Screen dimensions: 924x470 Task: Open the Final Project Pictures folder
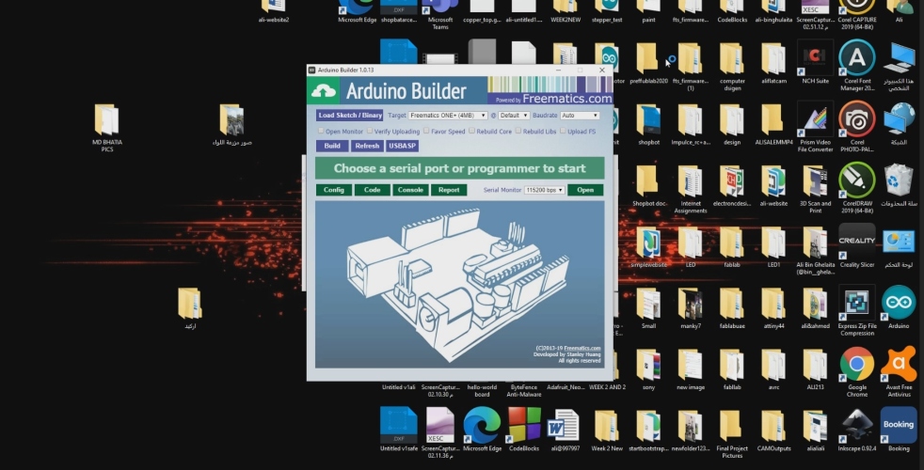pyautogui.click(x=731, y=425)
